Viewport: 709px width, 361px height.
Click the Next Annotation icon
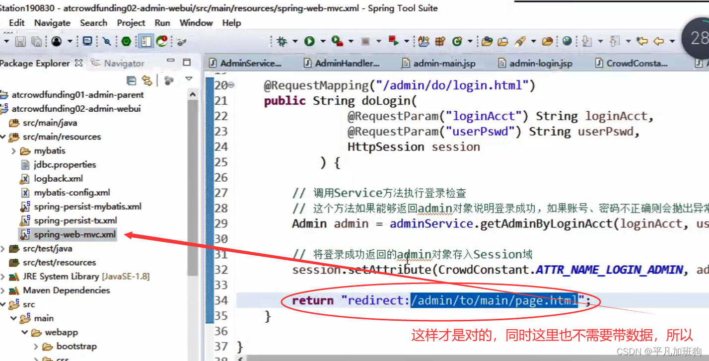click(x=587, y=41)
